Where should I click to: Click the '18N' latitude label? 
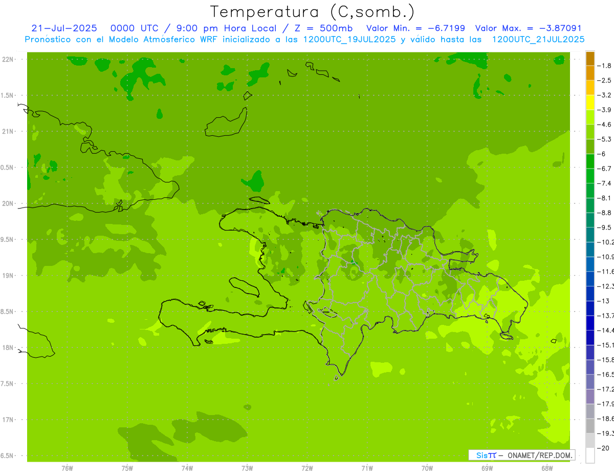tap(9, 347)
